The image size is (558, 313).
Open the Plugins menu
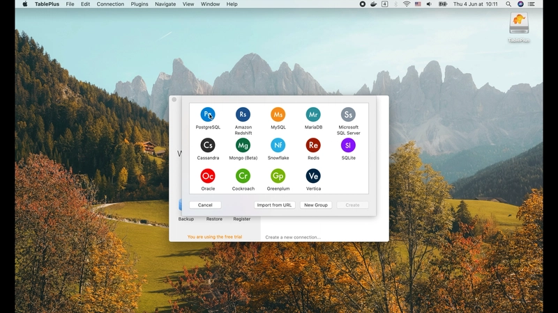(x=139, y=4)
